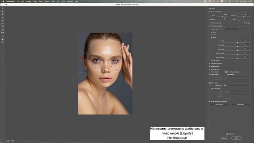
Task: Select the Thaw Mask tool
Action: (x=3, y=33)
